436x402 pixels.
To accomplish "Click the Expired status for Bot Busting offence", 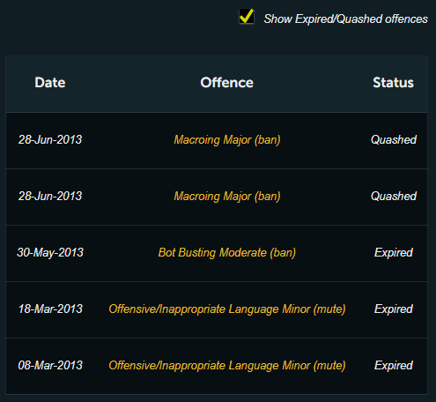I will click(x=394, y=253).
